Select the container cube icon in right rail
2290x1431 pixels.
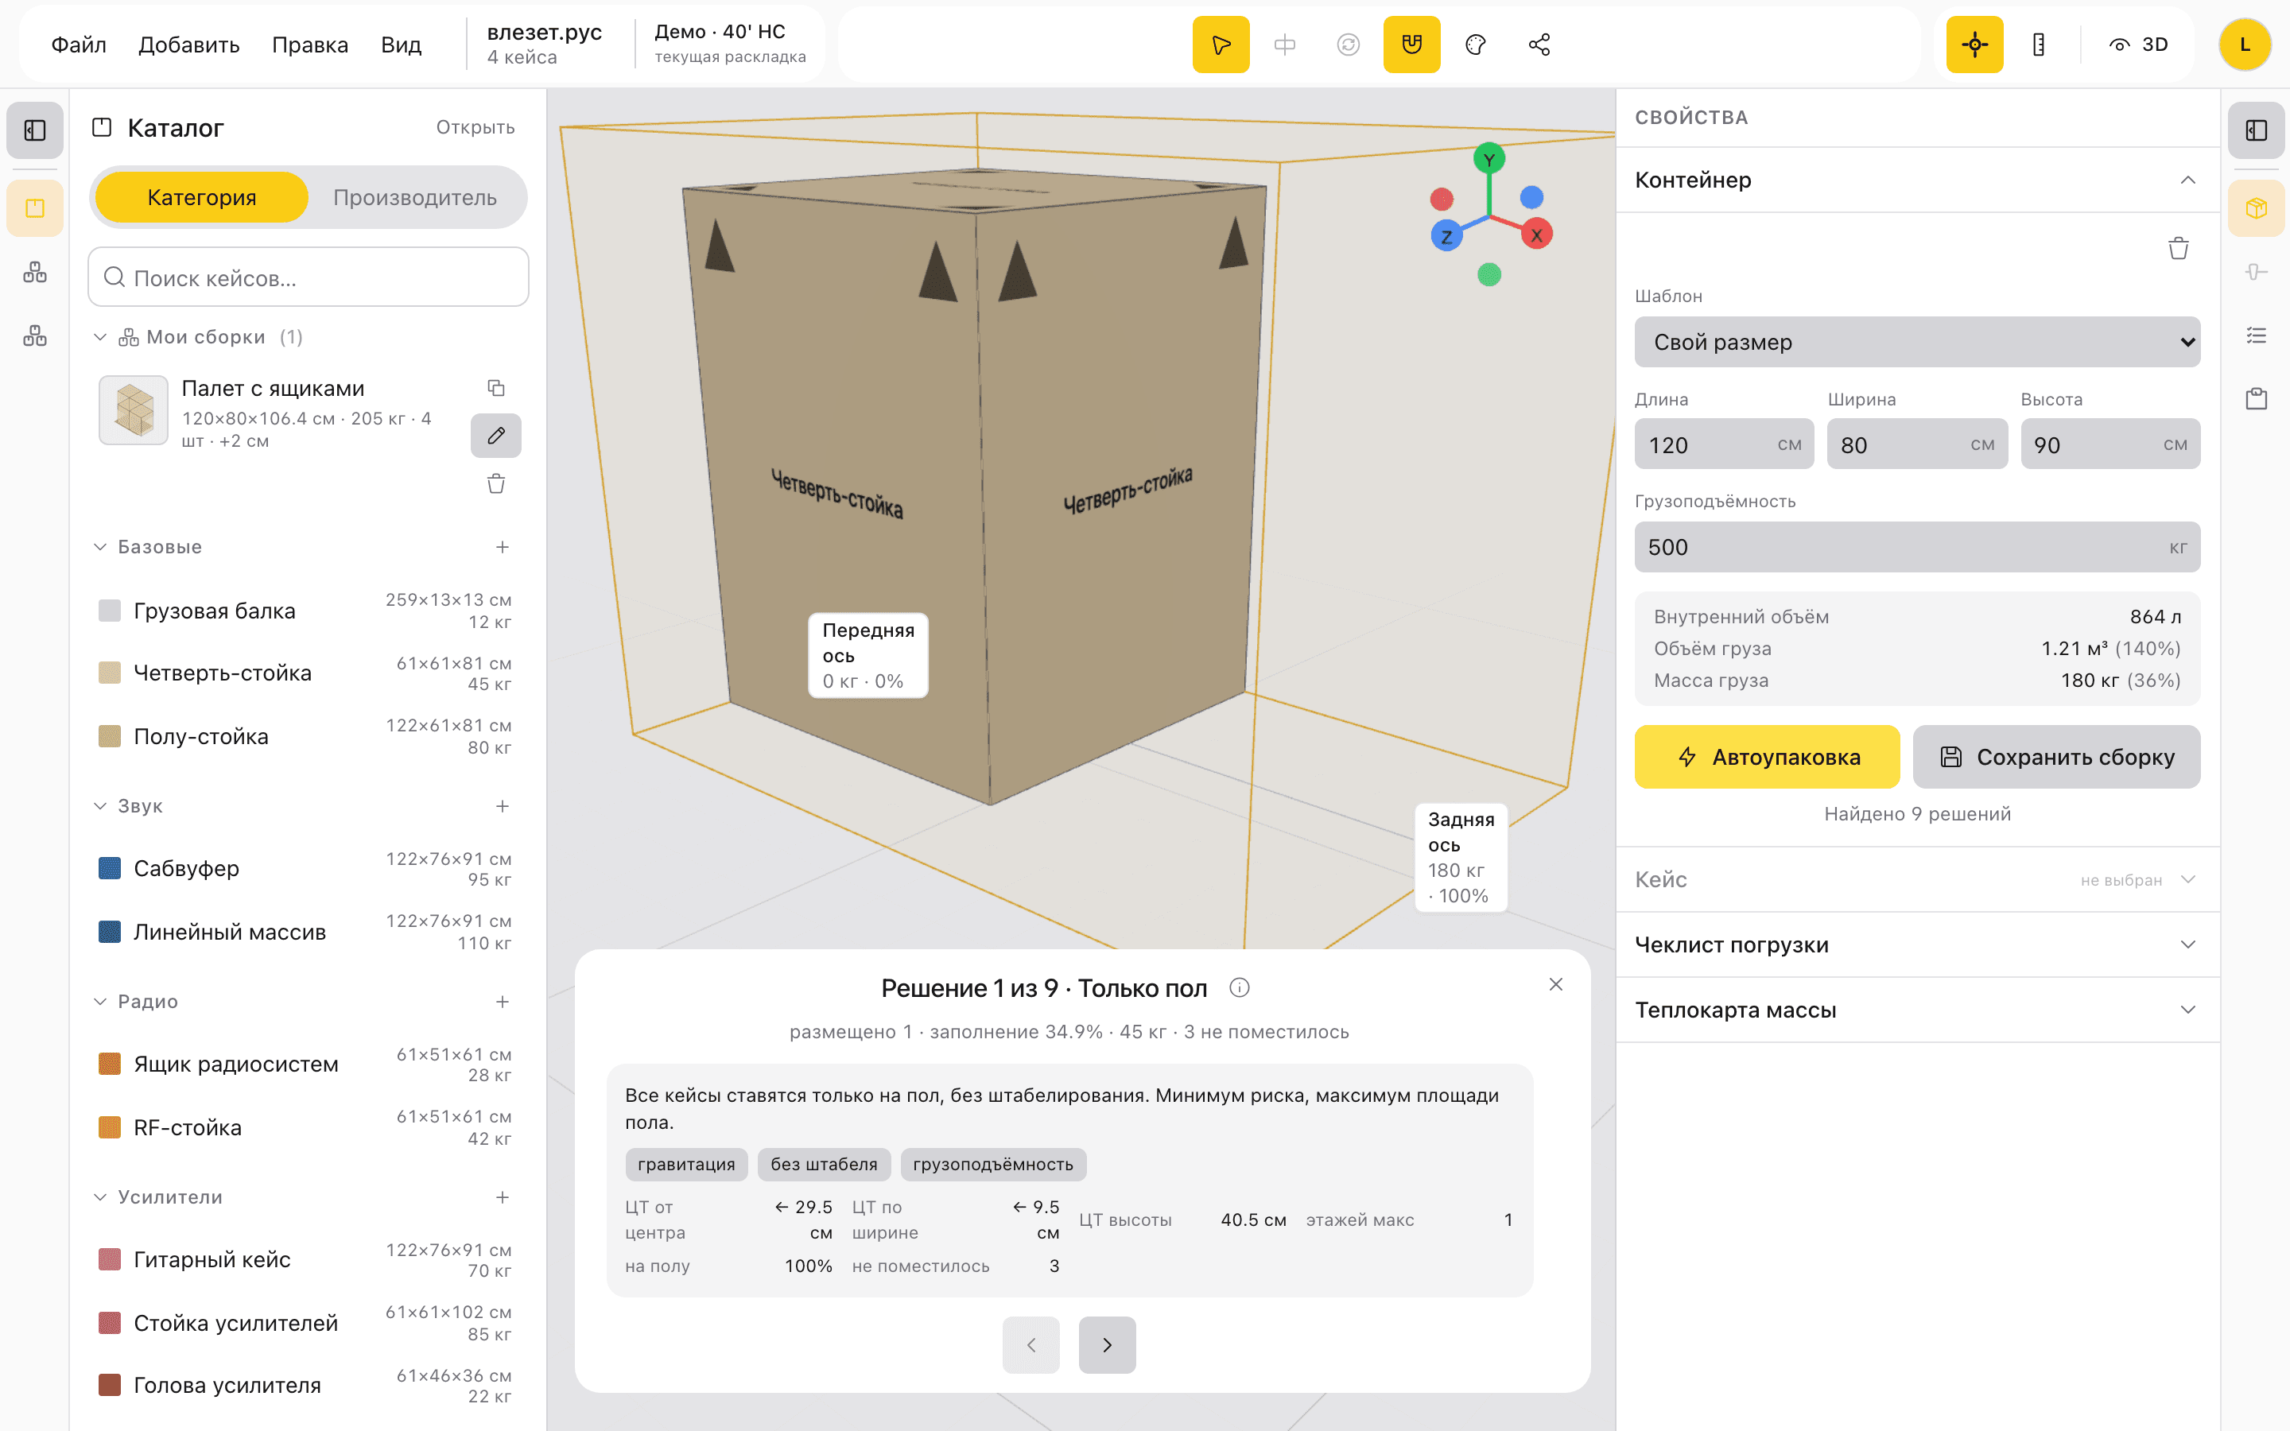[x=2256, y=208]
